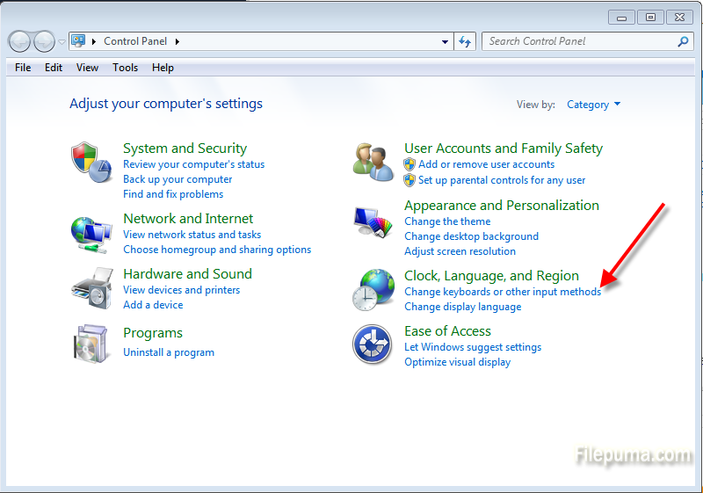Open the View by Category dropdown
Viewport: 703px width, 493px height.
click(594, 105)
